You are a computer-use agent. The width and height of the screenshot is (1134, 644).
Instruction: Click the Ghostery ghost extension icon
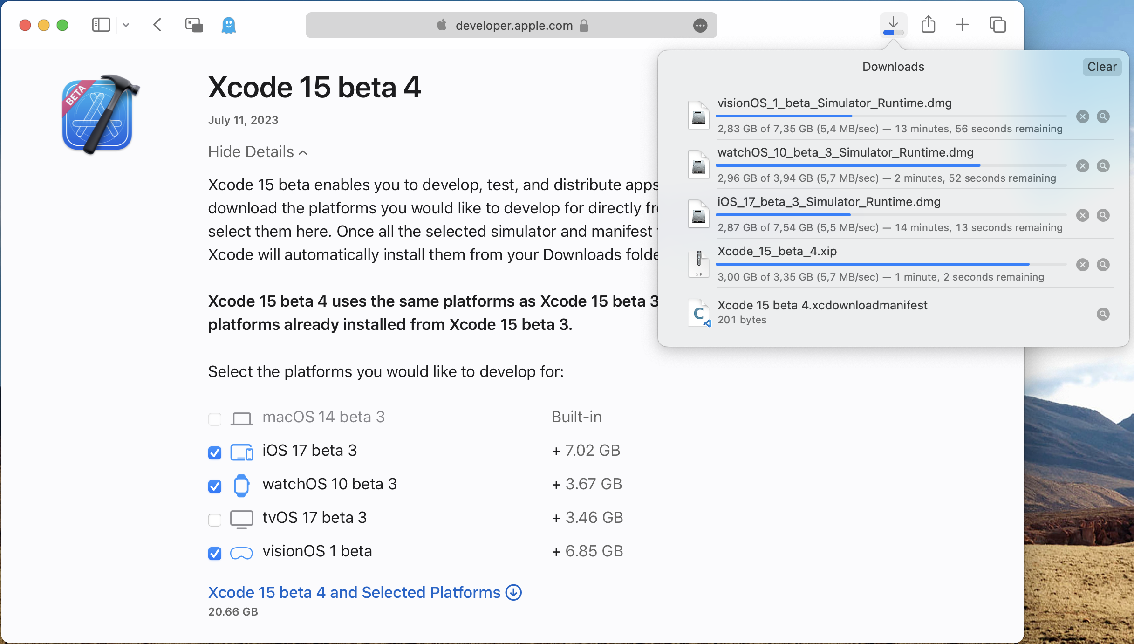(x=228, y=25)
